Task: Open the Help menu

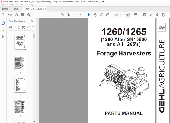Action: [32, 5]
